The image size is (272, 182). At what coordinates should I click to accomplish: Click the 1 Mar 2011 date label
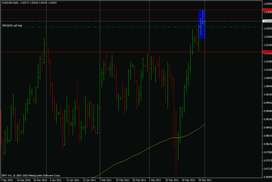[155, 180]
